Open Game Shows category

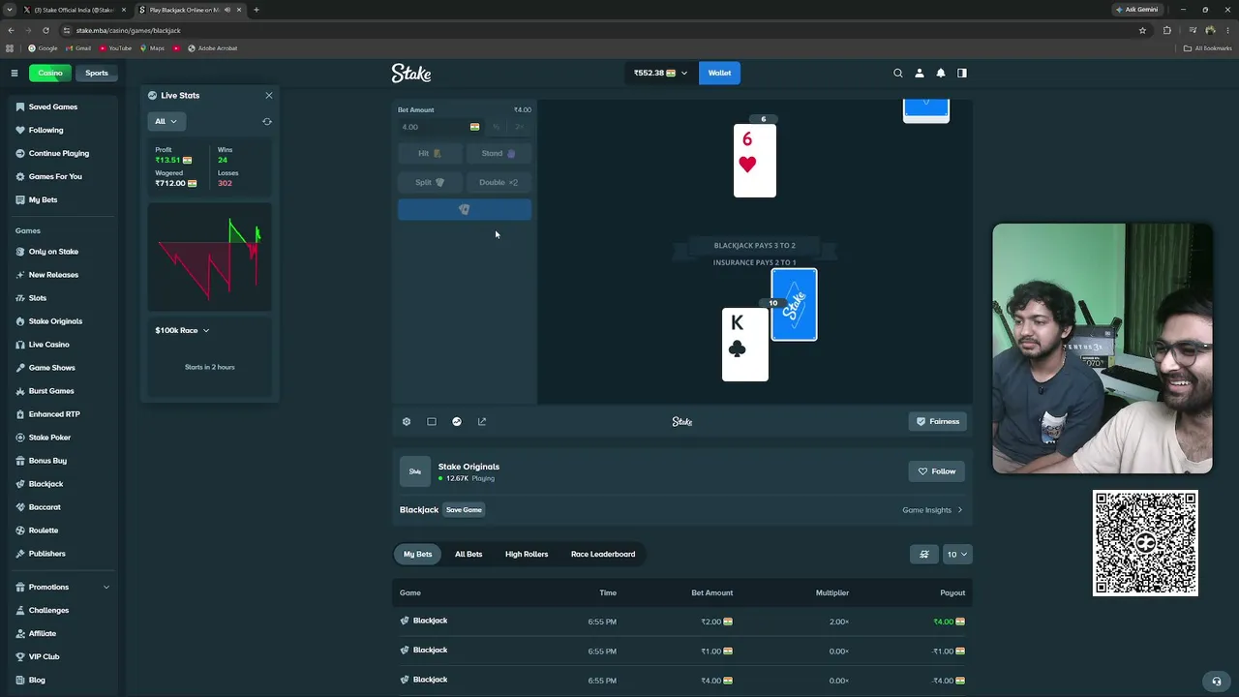click(x=60, y=368)
